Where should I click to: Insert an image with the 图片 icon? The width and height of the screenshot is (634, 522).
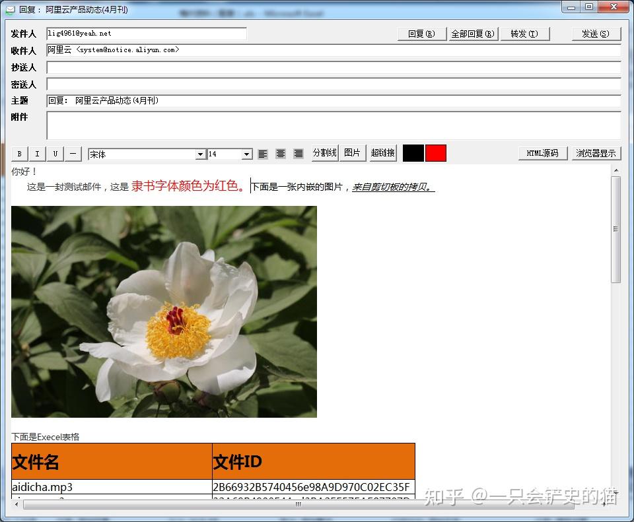click(352, 152)
